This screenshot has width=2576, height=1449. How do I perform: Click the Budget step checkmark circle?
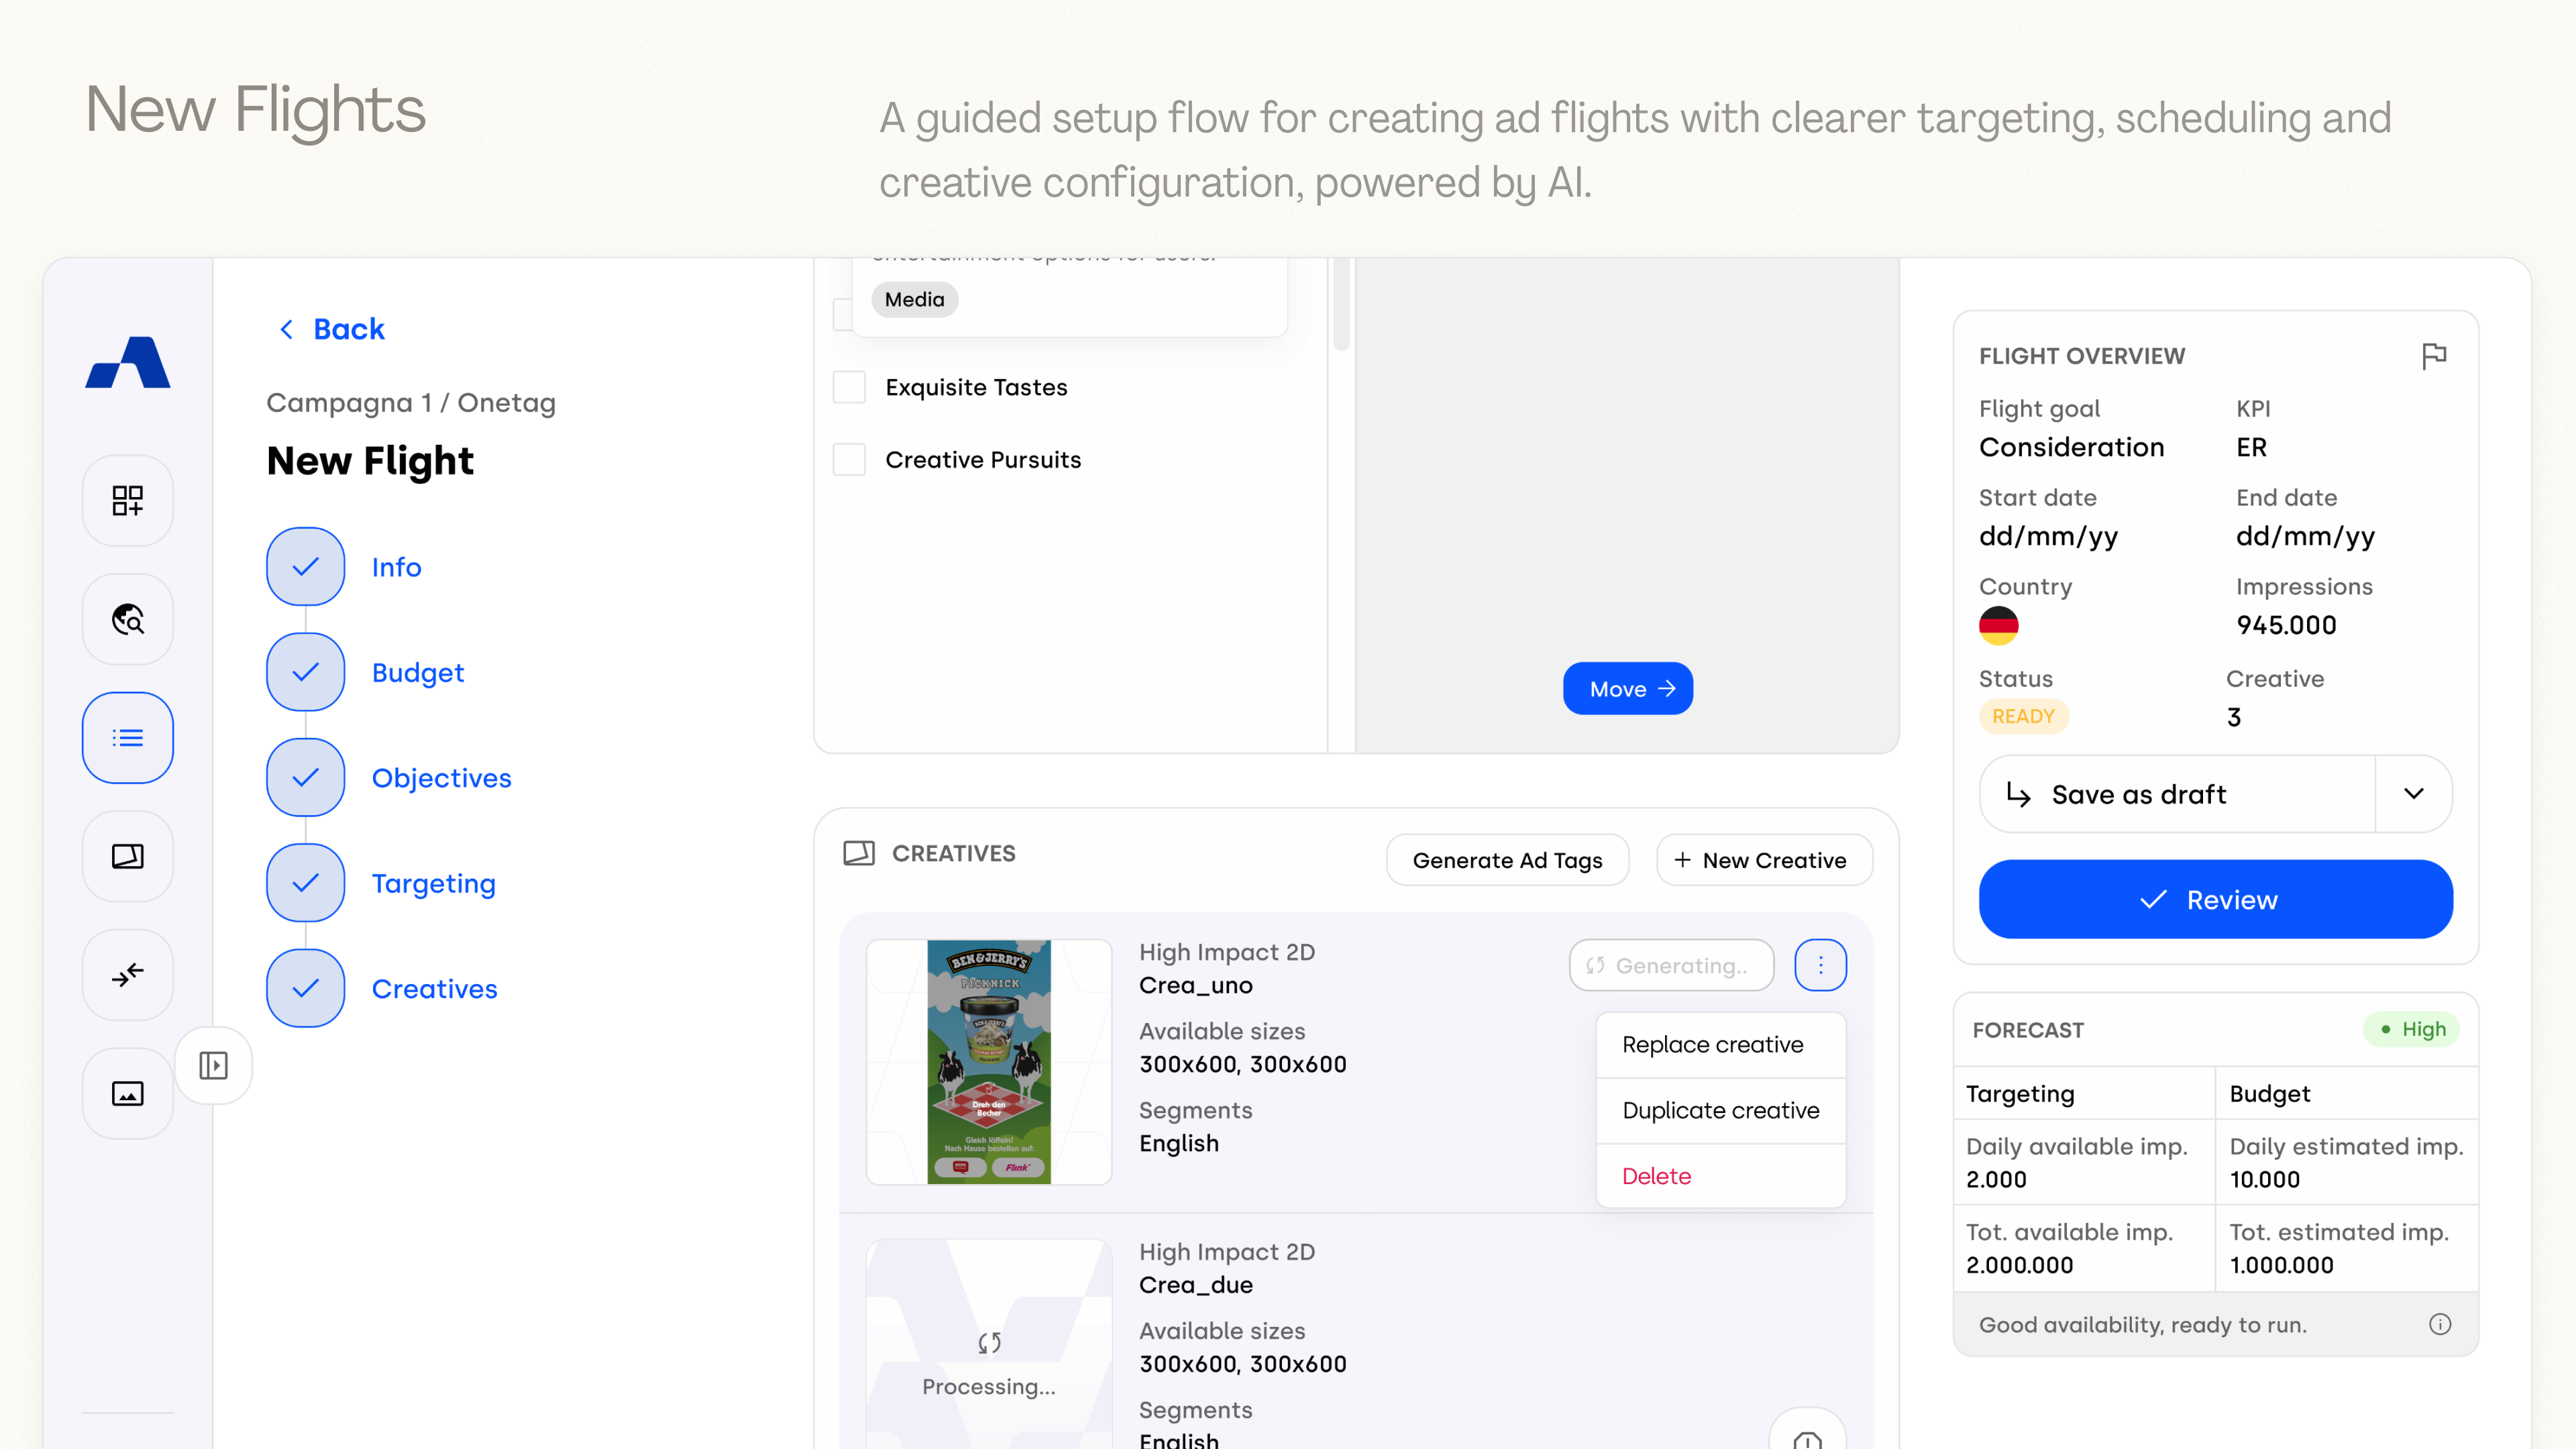306,672
